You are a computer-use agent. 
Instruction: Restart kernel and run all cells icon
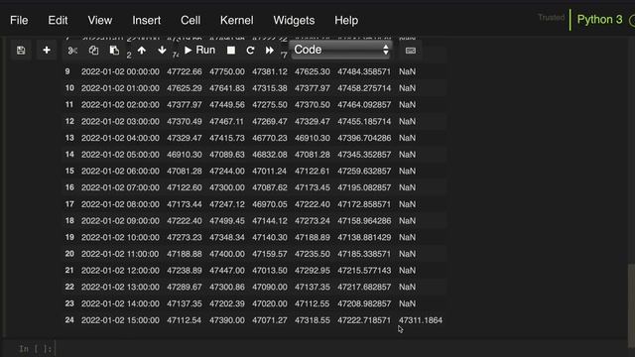tap(270, 51)
